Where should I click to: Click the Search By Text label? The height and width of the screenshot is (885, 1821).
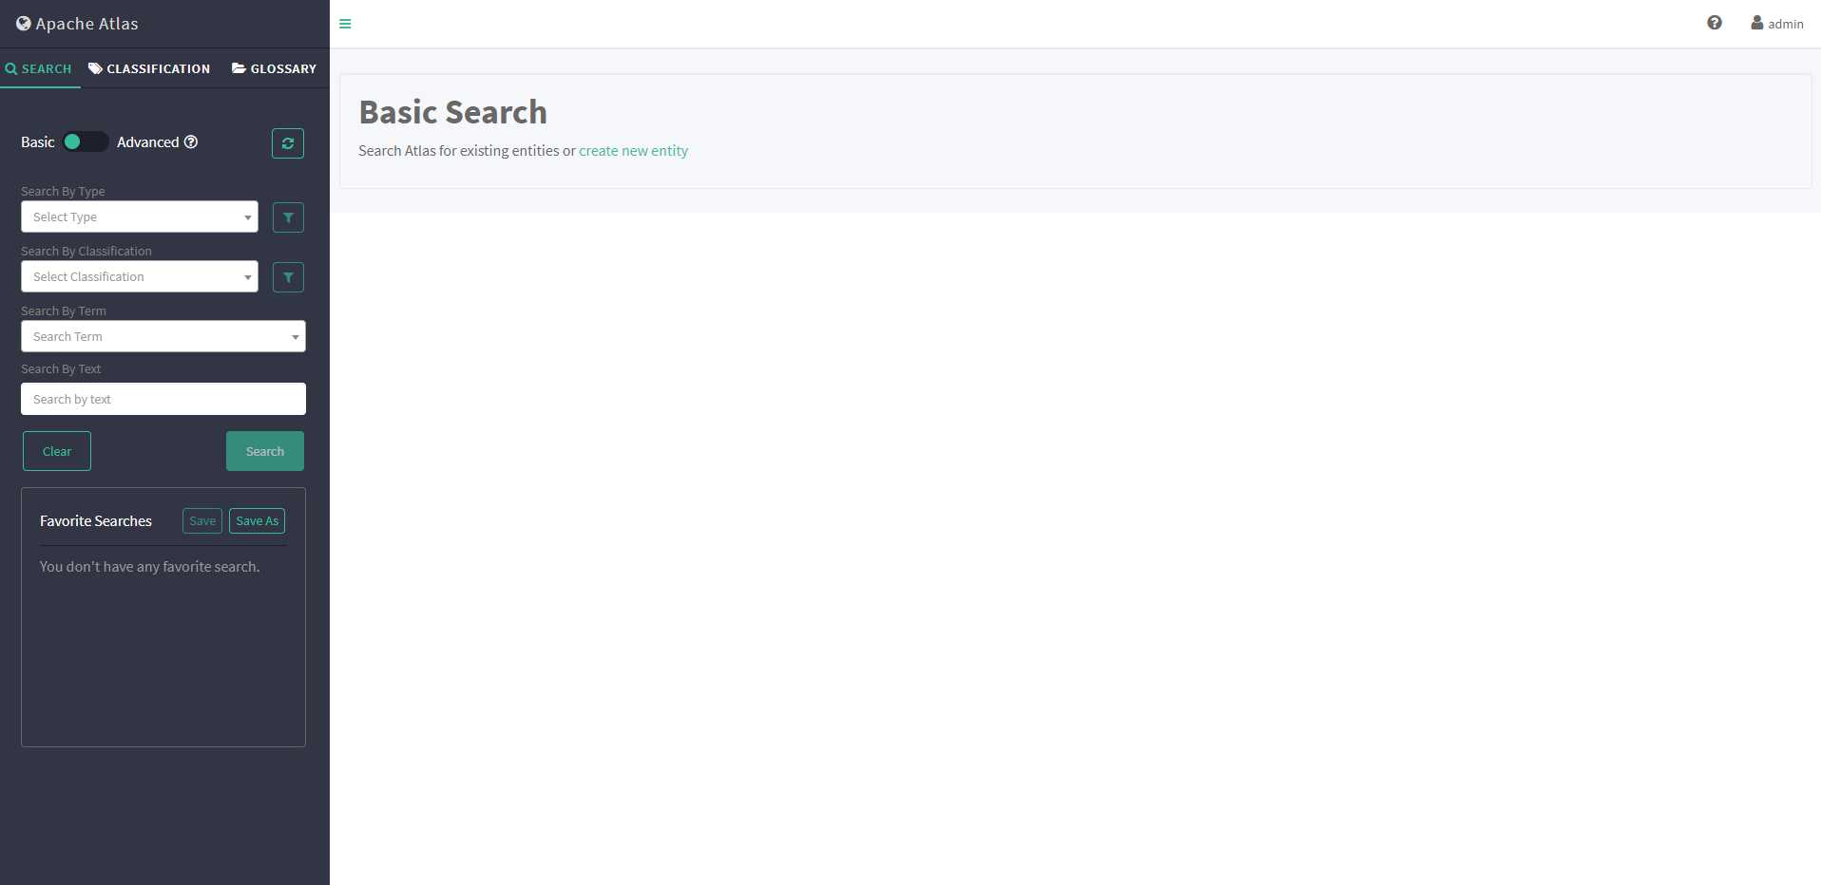tap(61, 368)
